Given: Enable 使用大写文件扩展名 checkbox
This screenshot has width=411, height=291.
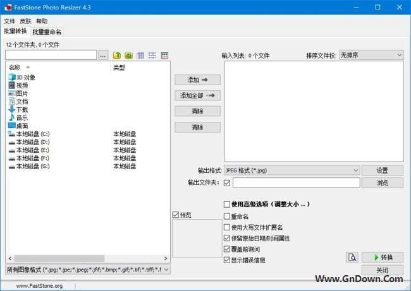Looking at the screenshot, I should pos(227,227).
